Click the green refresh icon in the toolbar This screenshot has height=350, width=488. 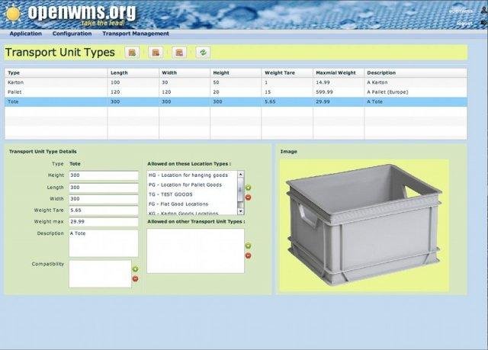(203, 53)
